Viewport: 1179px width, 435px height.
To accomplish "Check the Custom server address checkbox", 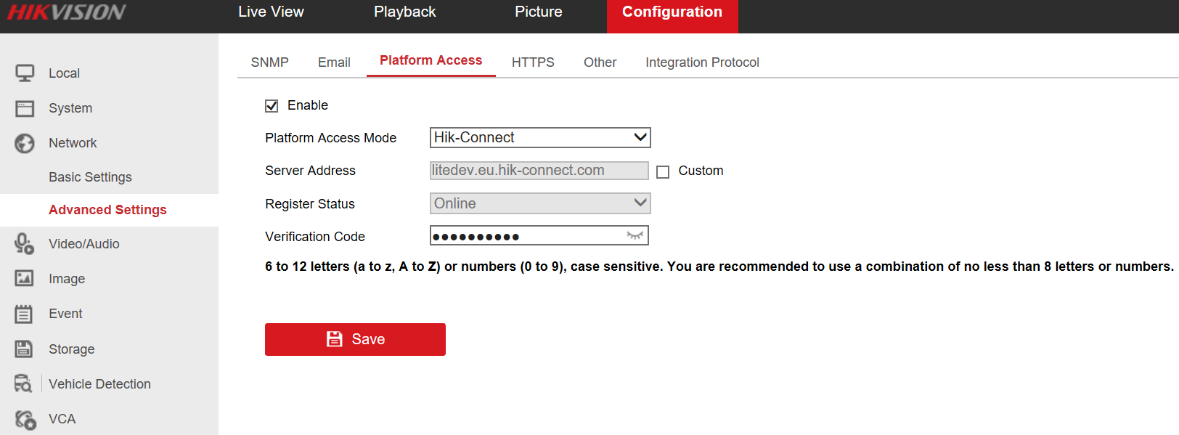I will click(x=663, y=172).
